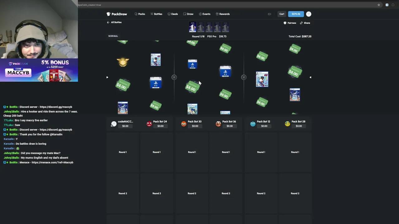Select the first highlighted pack thumbnail
The image size is (399, 224).
(x=193, y=28)
